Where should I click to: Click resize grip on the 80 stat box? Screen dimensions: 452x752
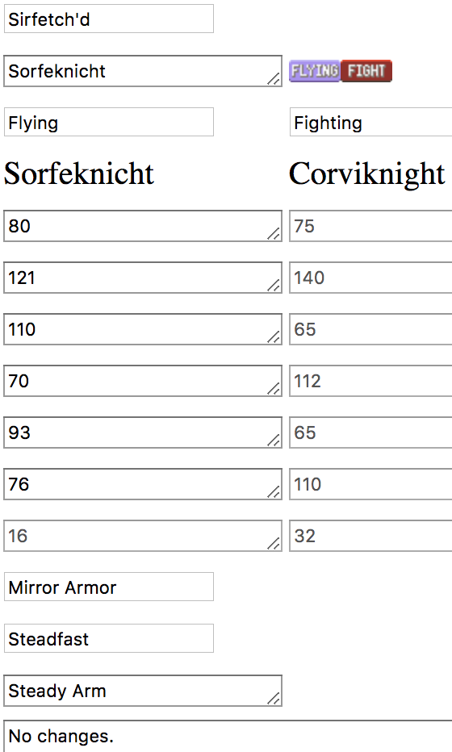click(274, 233)
